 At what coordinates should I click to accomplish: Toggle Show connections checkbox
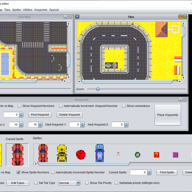click(124, 106)
